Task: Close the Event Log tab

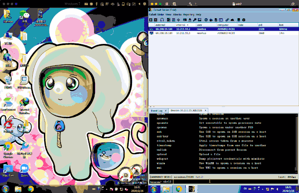Action: point(166,111)
